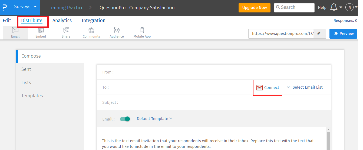The width and height of the screenshot is (363, 150).
Task: Open the Default Template dropdown
Action: click(154, 119)
